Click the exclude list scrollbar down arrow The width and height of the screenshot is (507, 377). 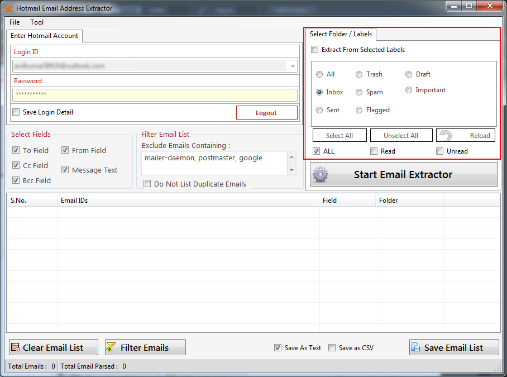(291, 170)
